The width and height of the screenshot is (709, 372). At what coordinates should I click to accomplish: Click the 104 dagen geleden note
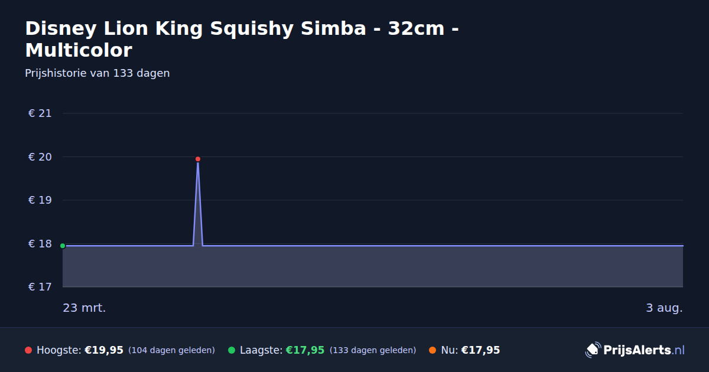coord(171,350)
